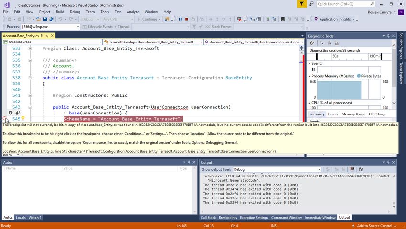Click in the Quick Launch search box

click(x=343, y=4)
